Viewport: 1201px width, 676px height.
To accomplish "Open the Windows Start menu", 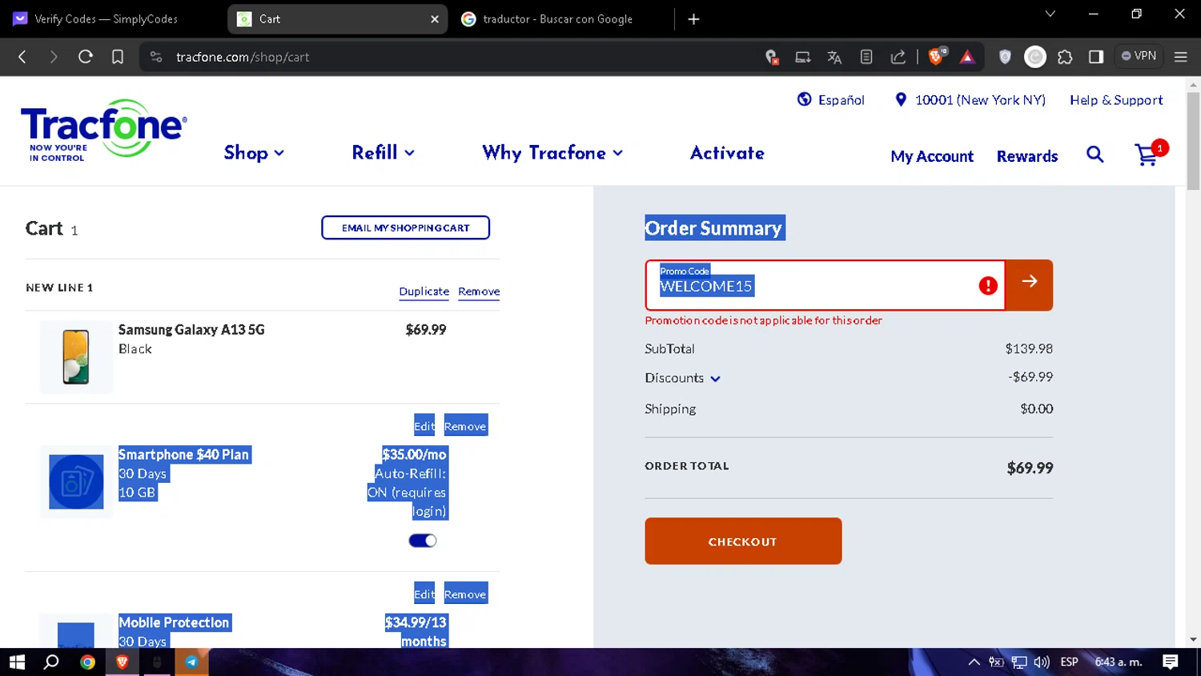I will tap(17, 662).
